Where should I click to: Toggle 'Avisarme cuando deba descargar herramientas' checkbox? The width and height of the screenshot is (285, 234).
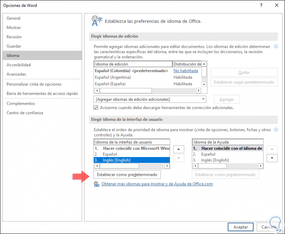click(96, 107)
